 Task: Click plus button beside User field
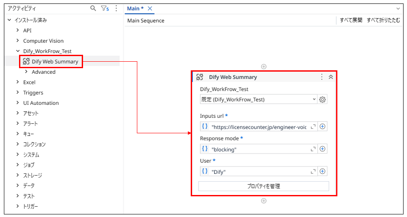coord(323,172)
